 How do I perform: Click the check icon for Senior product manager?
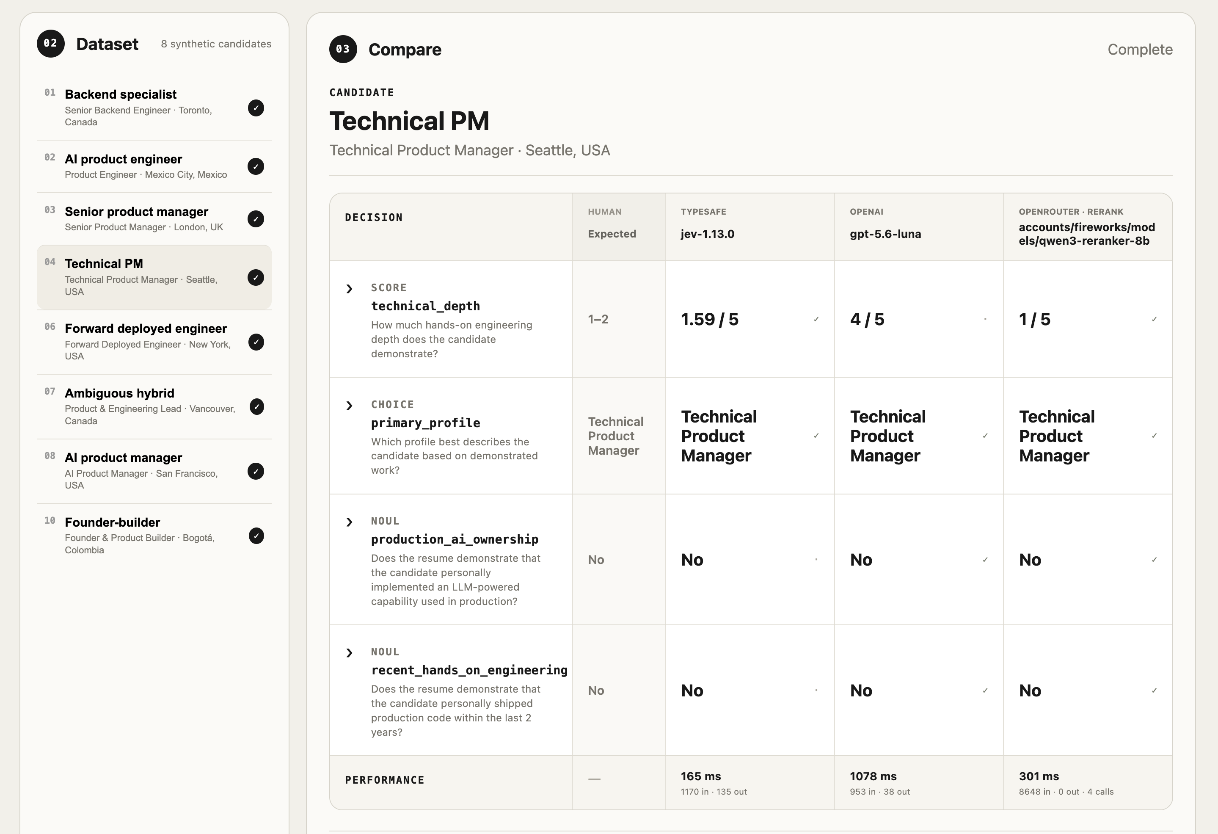(256, 218)
